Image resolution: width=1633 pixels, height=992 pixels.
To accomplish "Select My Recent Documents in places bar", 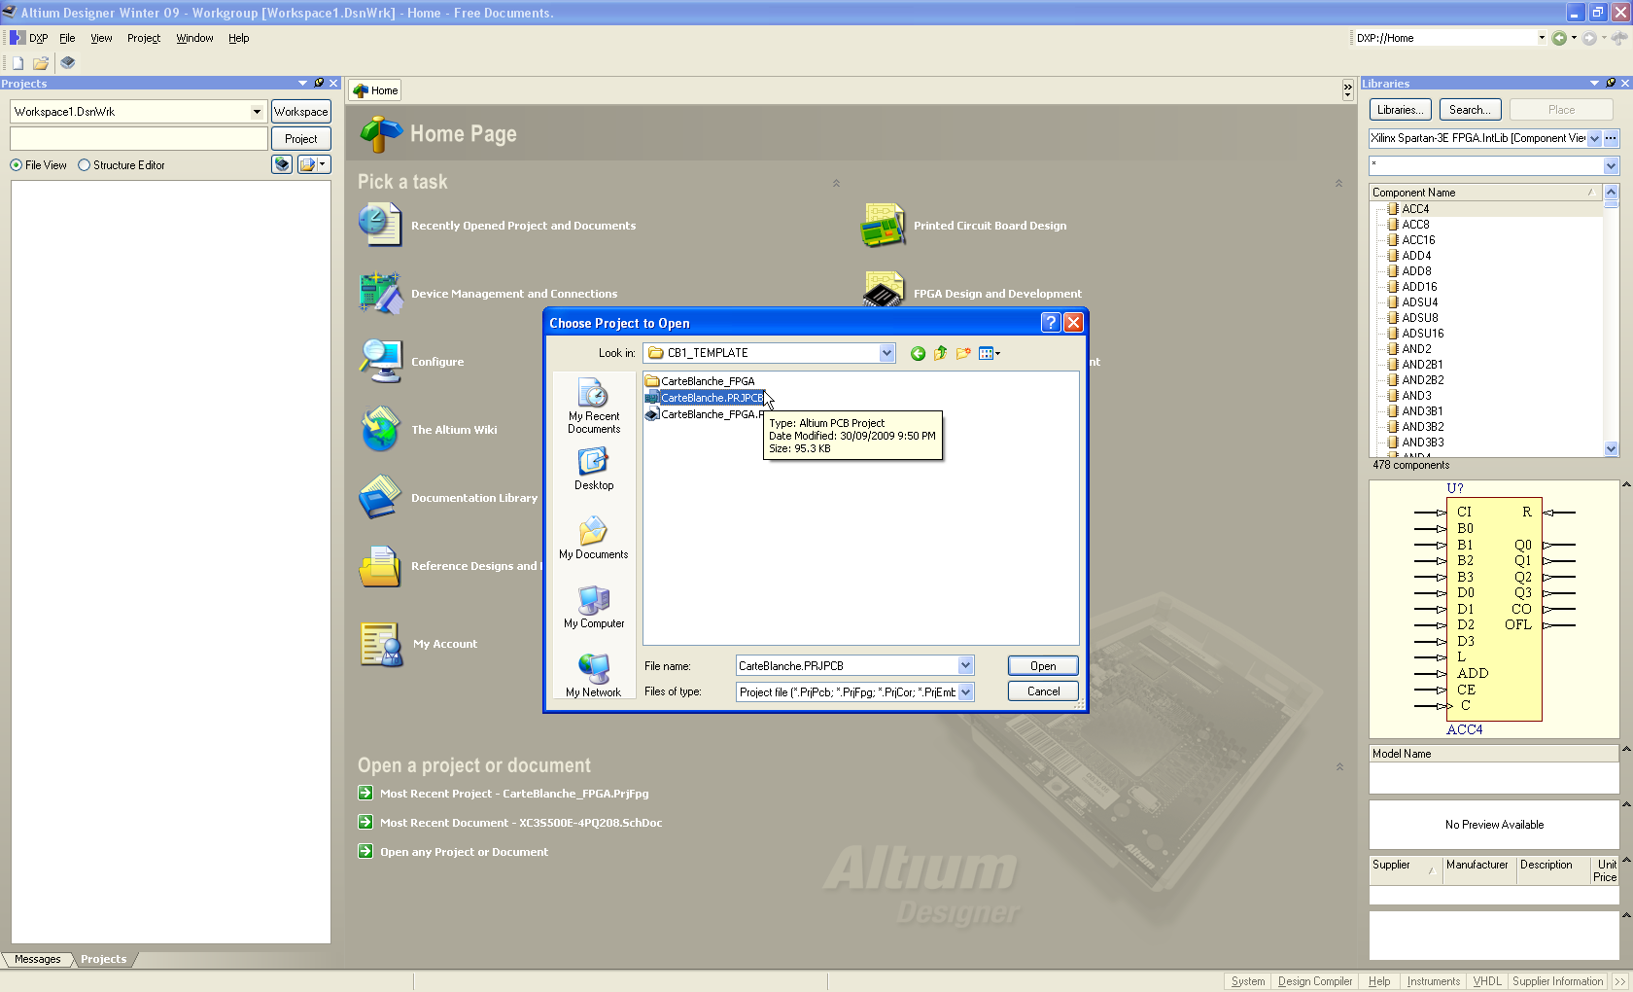I will pos(594,406).
